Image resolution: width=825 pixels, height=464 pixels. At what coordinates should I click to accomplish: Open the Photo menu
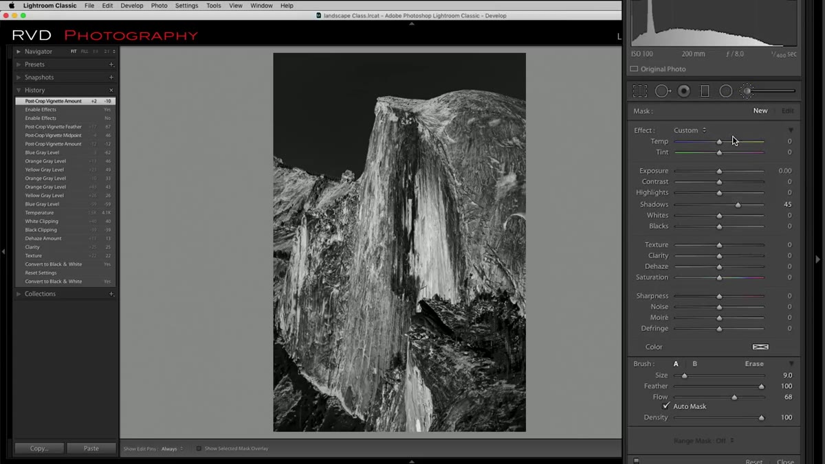pyautogui.click(x=159, y=5)
